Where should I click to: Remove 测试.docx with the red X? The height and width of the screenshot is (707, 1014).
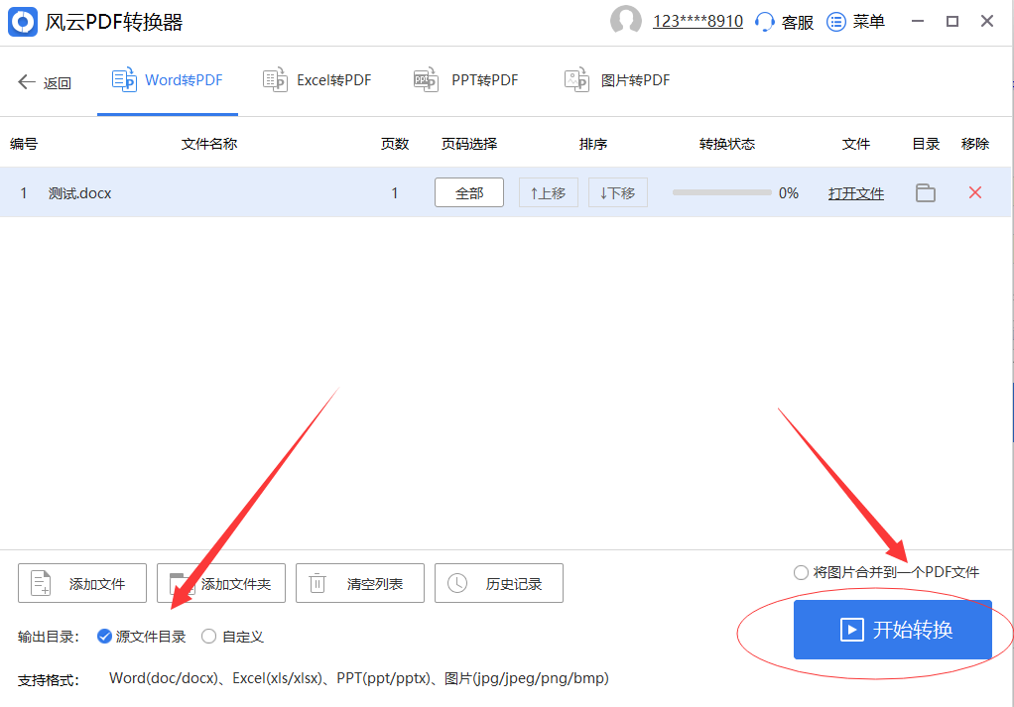pos(975,193)
